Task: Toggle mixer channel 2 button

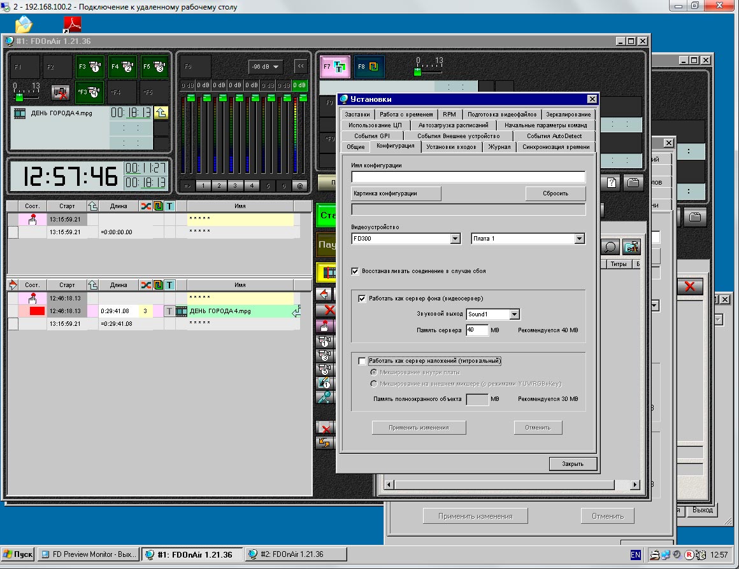Action: click(220, 186)
